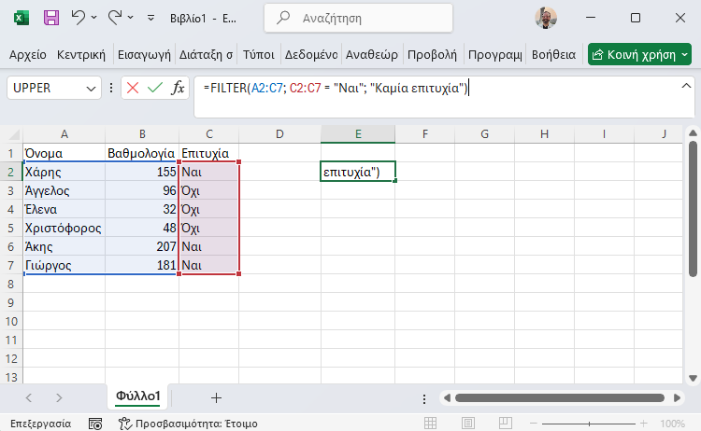Switch to Page Layout view icon
The width and height of the screenshot is (701, 431).
(468, 423)
